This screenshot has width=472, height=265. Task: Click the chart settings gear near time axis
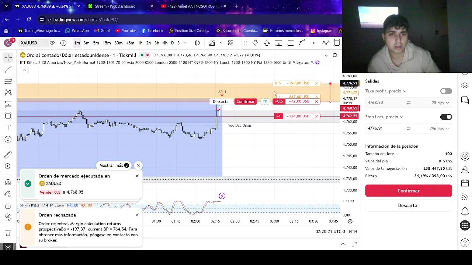[x=350, y=221]
